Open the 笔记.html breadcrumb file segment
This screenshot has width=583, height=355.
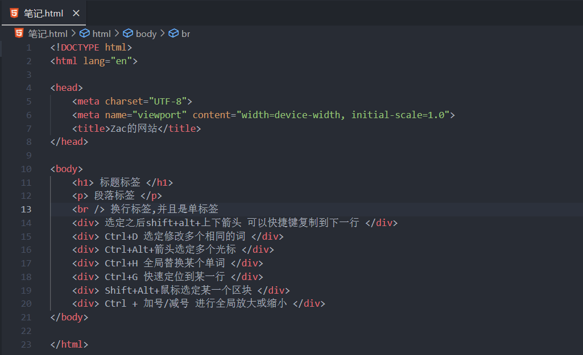pos(48,34)
